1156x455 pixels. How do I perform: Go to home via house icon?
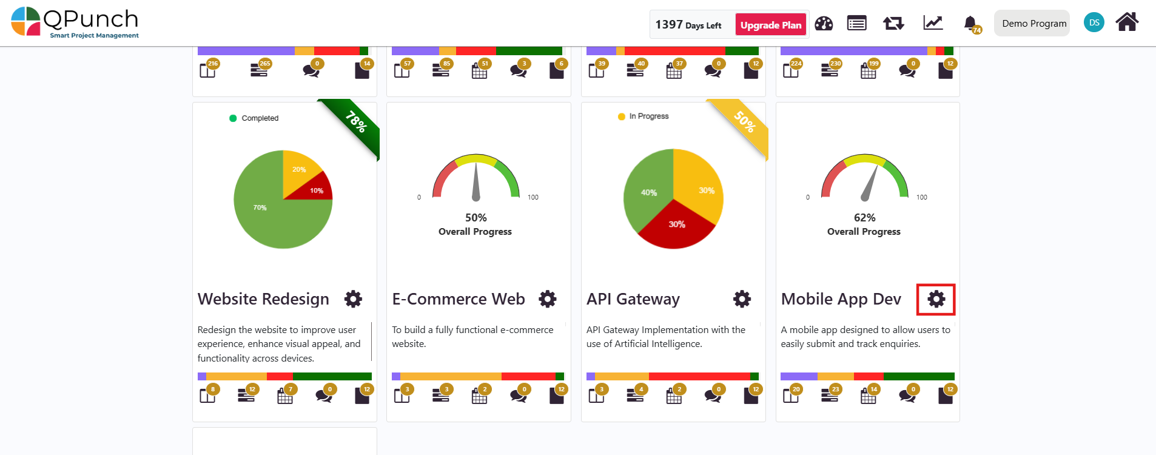click(1127, 22)
